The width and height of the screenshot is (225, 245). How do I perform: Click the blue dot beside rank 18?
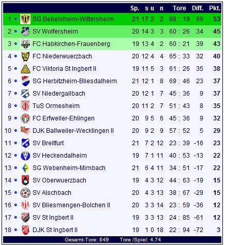click(16, 230)
